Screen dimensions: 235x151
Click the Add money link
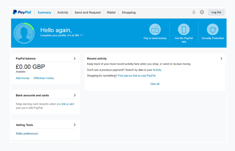(x=22, y=78)
